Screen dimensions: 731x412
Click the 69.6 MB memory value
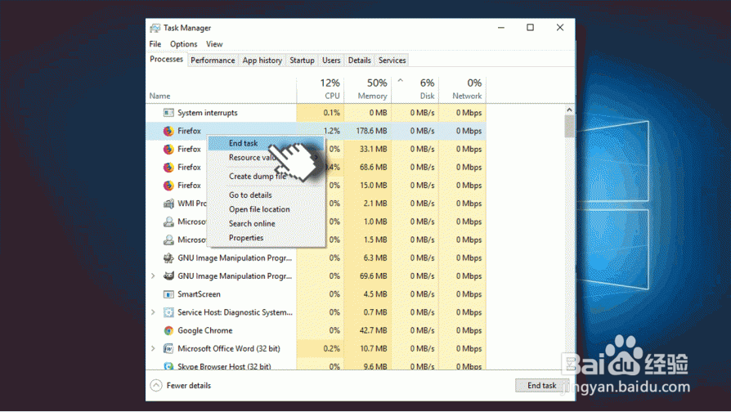point(374,276)
